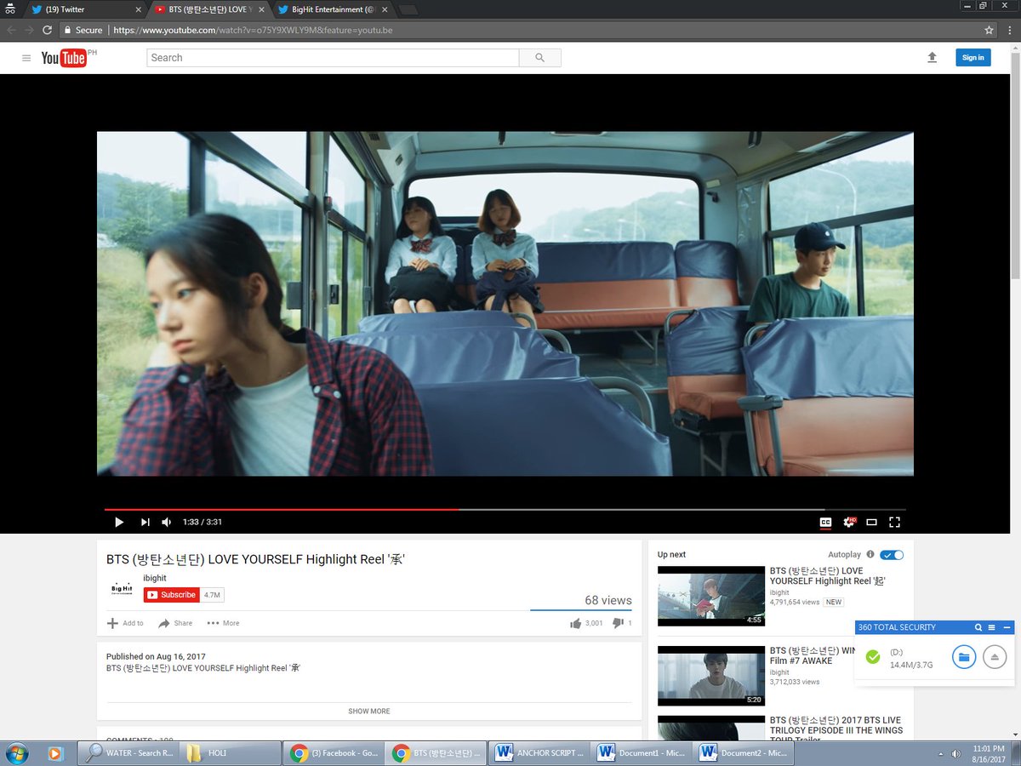Toggle the Autoplay switch

(892, 555)
